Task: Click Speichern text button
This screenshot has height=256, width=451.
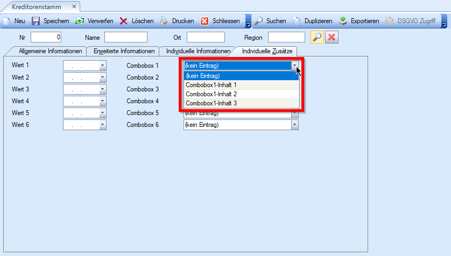Action: (x=57, y=21)
